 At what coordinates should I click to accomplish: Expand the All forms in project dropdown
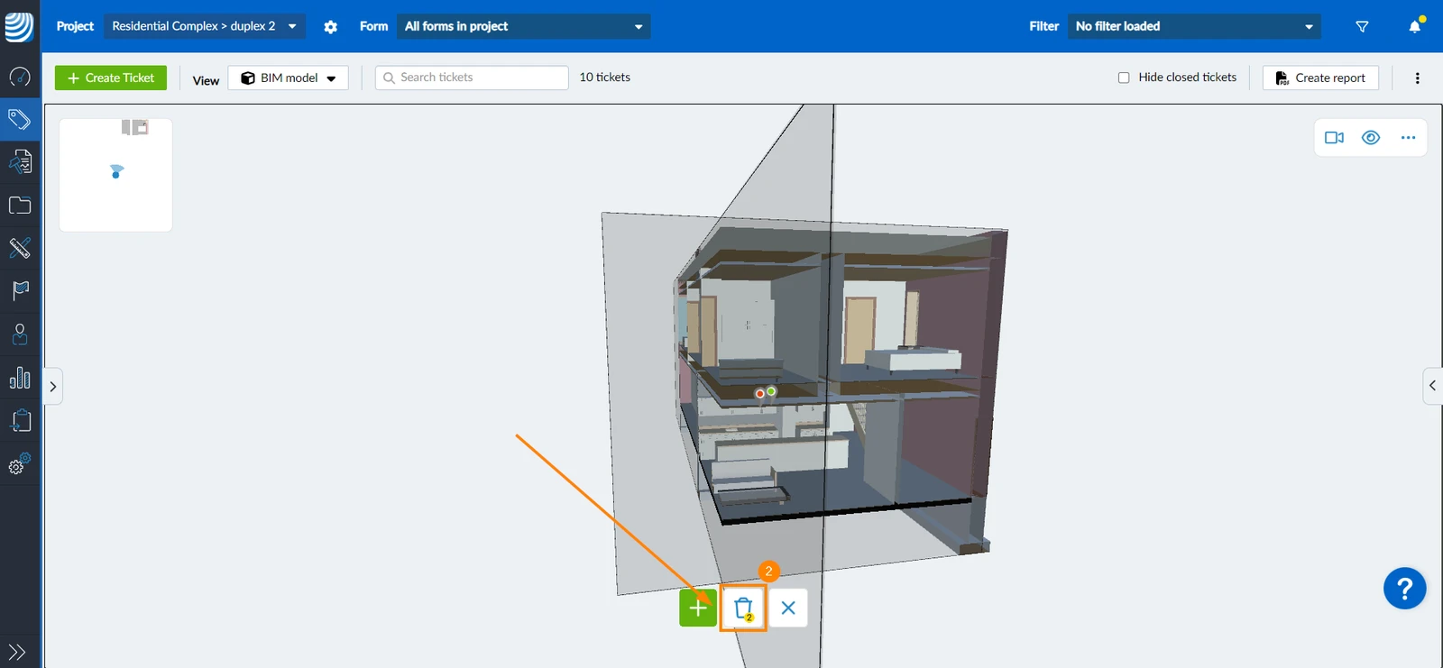click(x=523, y=26)
